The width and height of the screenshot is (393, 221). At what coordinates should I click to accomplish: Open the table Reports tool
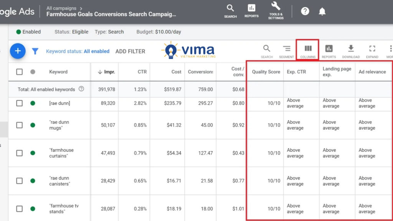pos(329,51)
